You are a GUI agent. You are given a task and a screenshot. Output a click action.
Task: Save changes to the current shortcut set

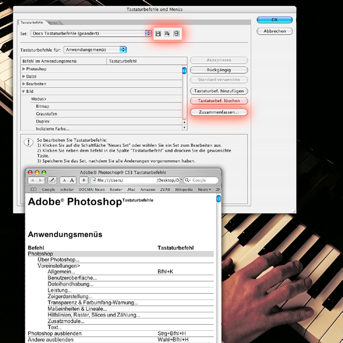158,33
